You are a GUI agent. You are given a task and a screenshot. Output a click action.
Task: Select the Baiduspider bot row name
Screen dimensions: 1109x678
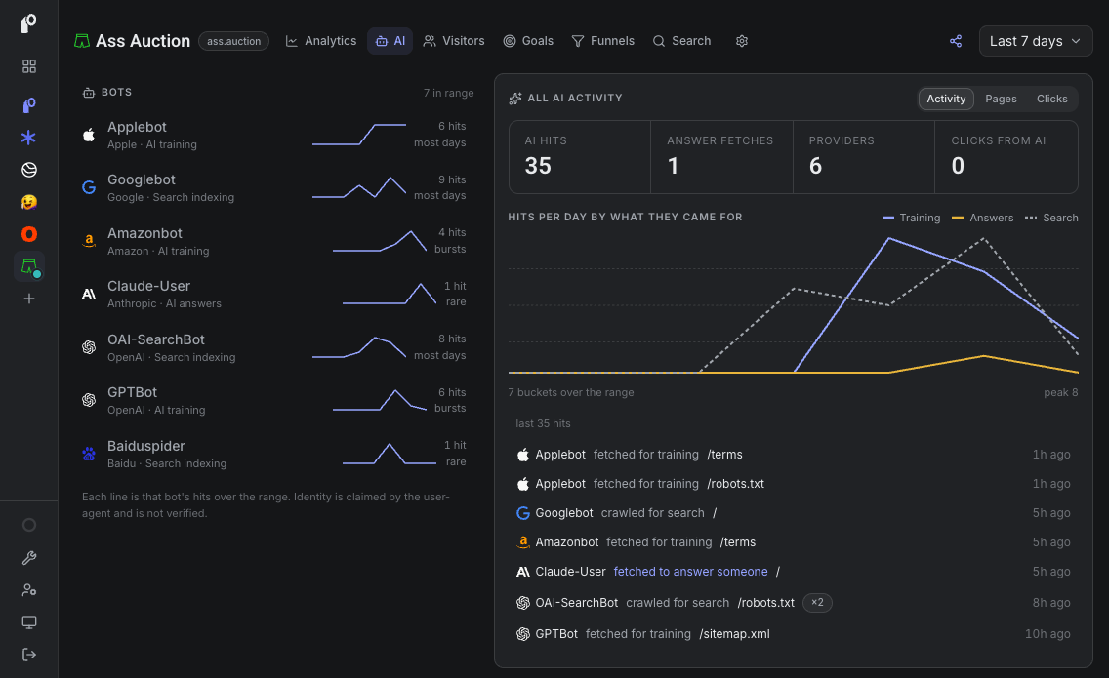coord(145,446)
